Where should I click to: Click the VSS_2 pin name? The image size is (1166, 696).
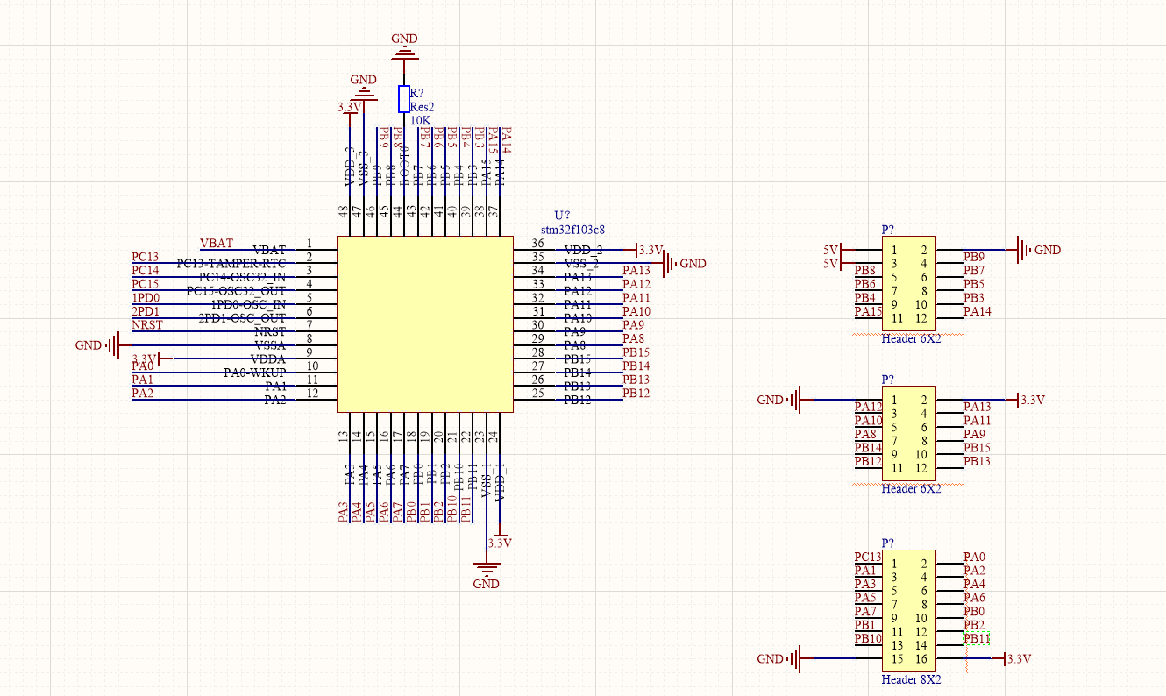click(581, 263)
